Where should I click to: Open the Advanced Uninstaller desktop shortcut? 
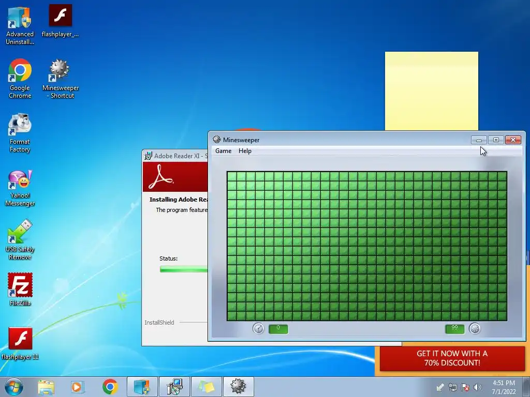pos(20,26)
